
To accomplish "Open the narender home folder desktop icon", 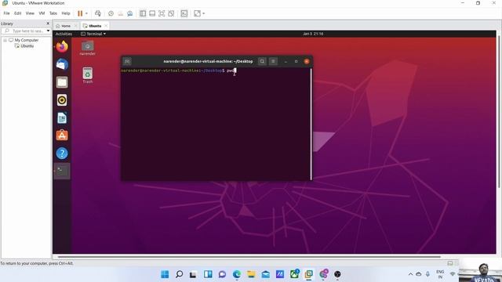I will tap(87, 48).
